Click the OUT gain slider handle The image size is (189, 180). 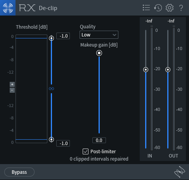click(168, 70)
